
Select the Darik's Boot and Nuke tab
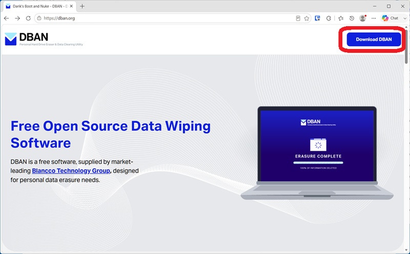pos(39,6)
